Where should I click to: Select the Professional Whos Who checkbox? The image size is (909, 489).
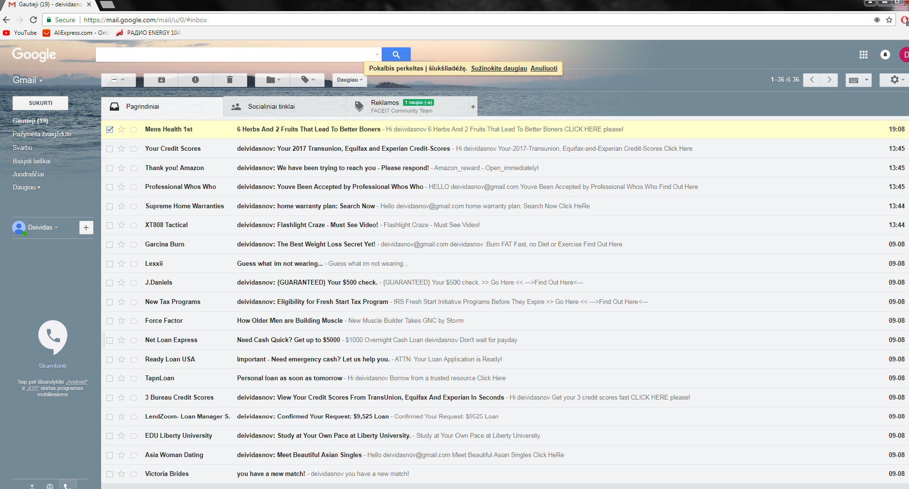click(110, 187)
